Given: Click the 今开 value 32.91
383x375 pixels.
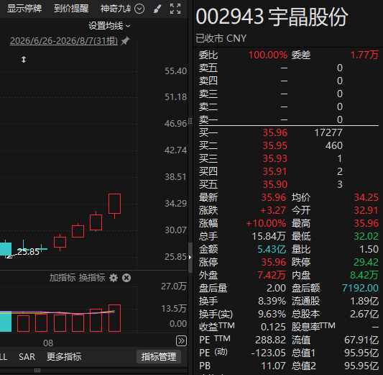Looking at the screenshot, I should tap(366, 210).
